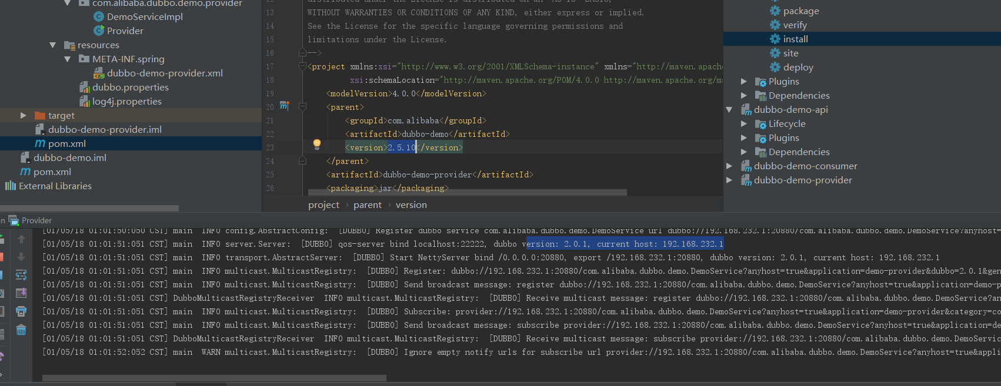Screen dimensions: 1001x386
Task: Select External Libraries node
Action: tap(55, 186)
